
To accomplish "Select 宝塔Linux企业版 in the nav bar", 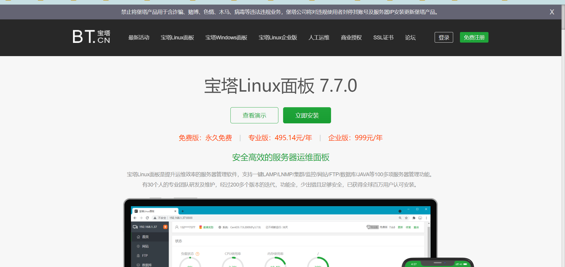I will 278,38.
